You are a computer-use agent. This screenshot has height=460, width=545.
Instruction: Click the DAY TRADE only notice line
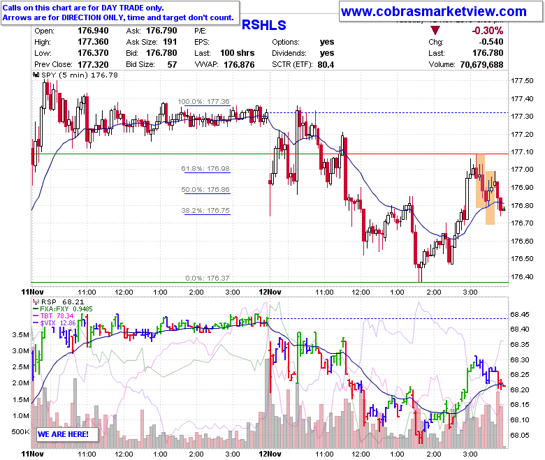click(x=83, y=8)
